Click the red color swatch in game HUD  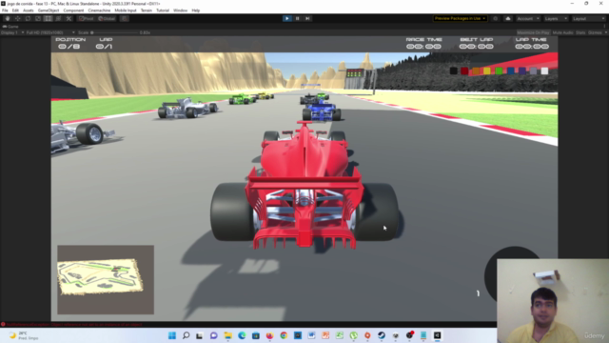pyautogui.click(x=464, y=71)
